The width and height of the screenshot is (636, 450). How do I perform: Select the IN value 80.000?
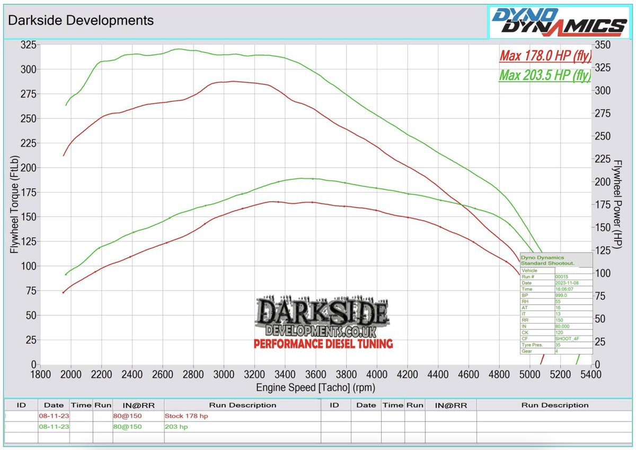pyautogui.click(x=562, y=326)
